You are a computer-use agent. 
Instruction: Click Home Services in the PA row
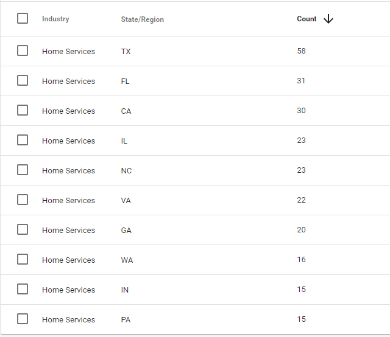click(69, 319)
